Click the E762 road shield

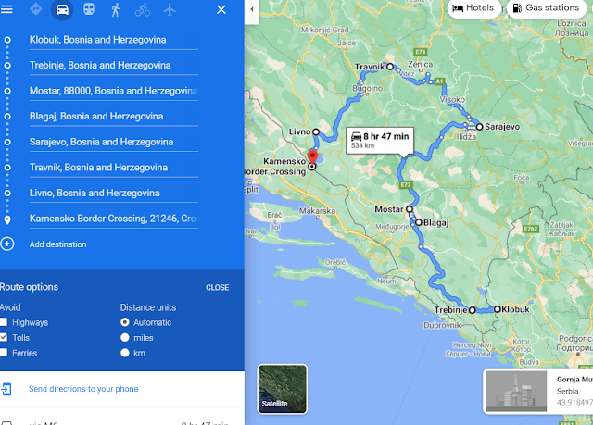point(530,229)
